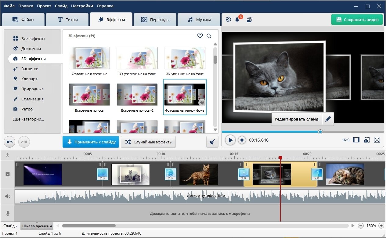Click the clear effects brush icon
The image size is (386, 238).
click(212, 142)
